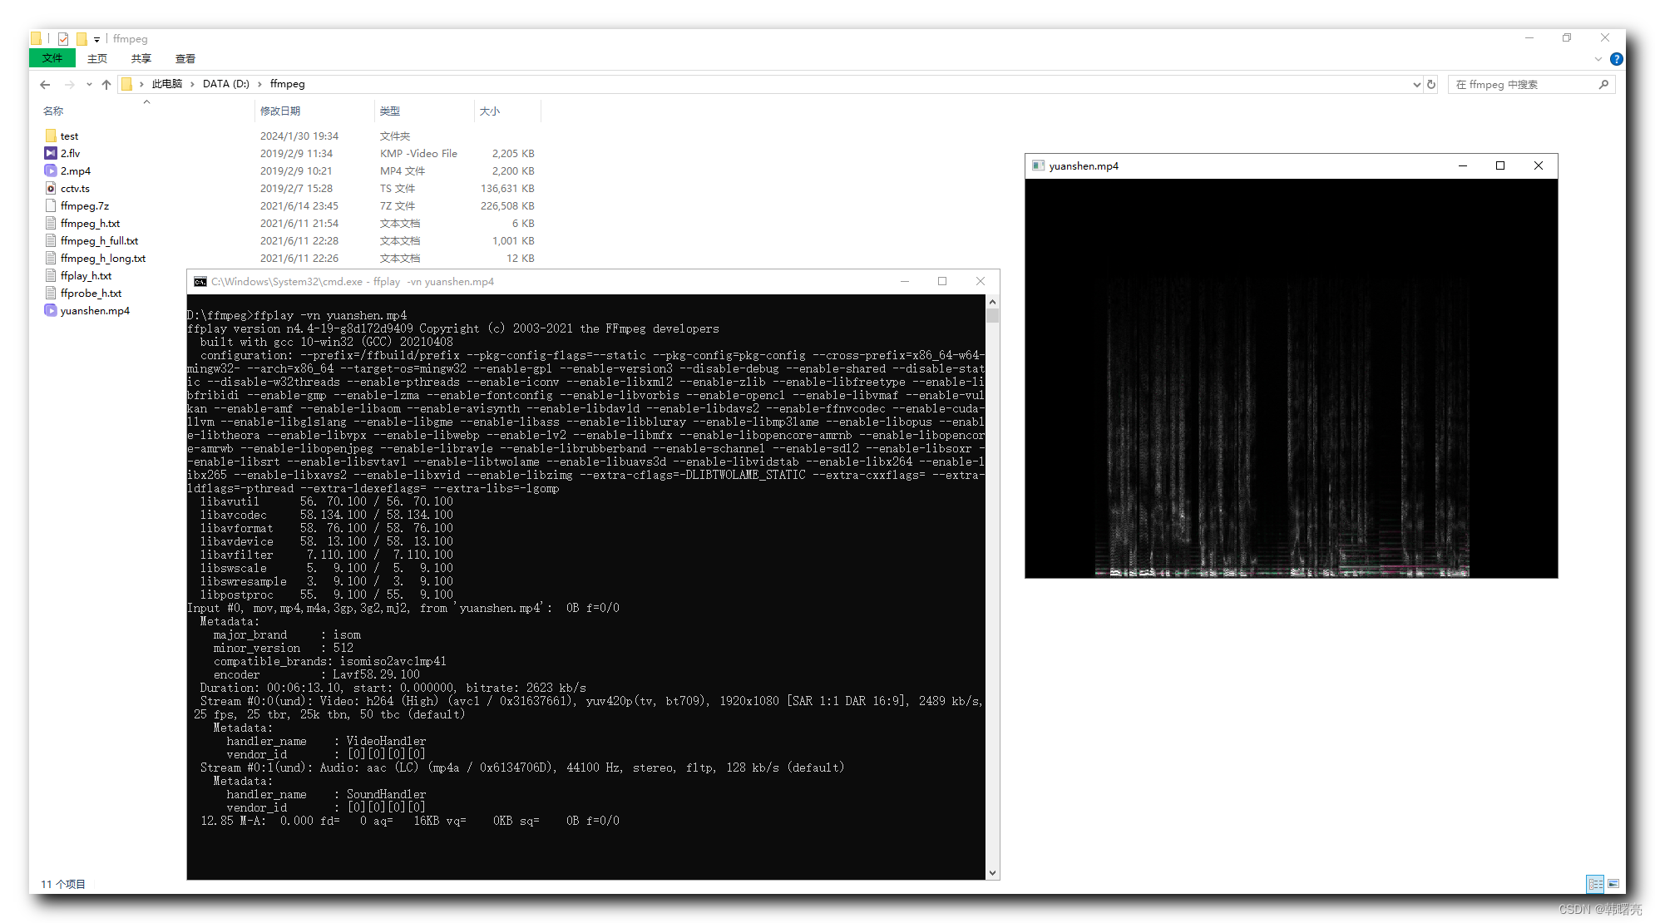The image size is (1655, 923).
Task: Sort files by 类型 column
Action: pos(390,111)
